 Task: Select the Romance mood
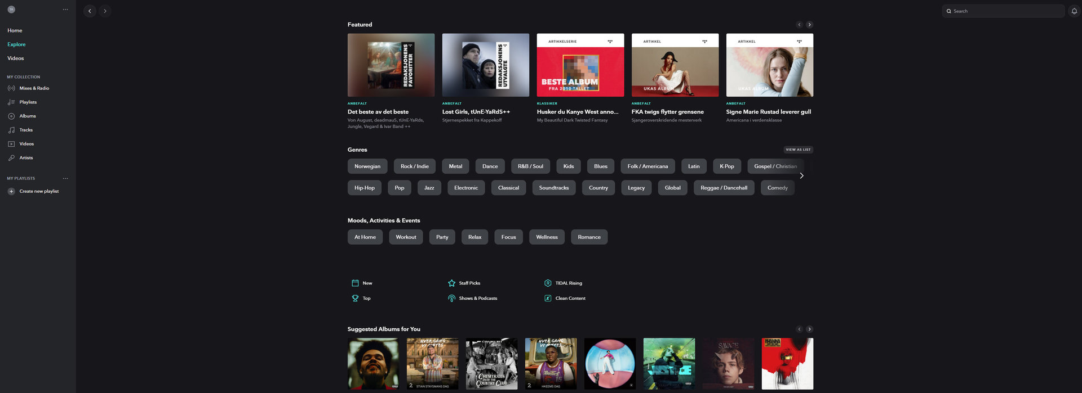[x=589, y=237]
